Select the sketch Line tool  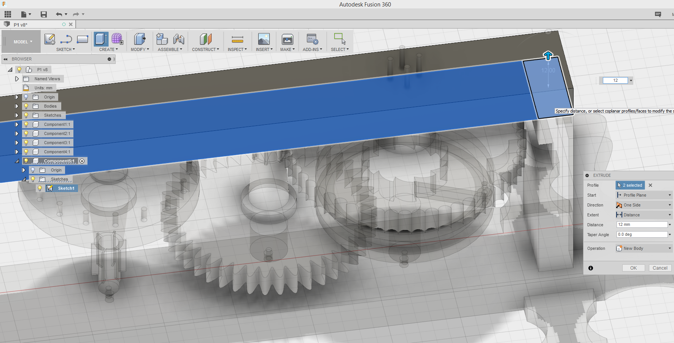(x=66, y=39)
